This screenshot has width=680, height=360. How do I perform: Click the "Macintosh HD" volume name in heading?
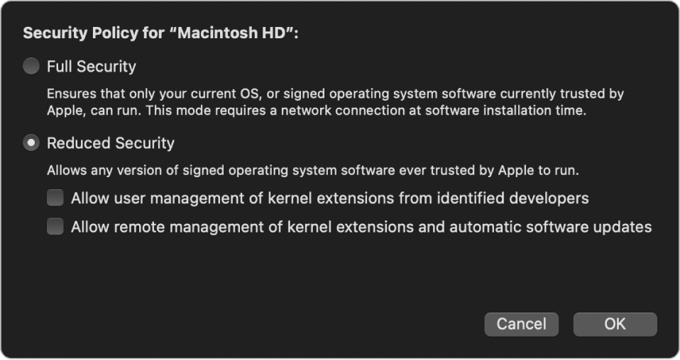[x=231, y=33]
